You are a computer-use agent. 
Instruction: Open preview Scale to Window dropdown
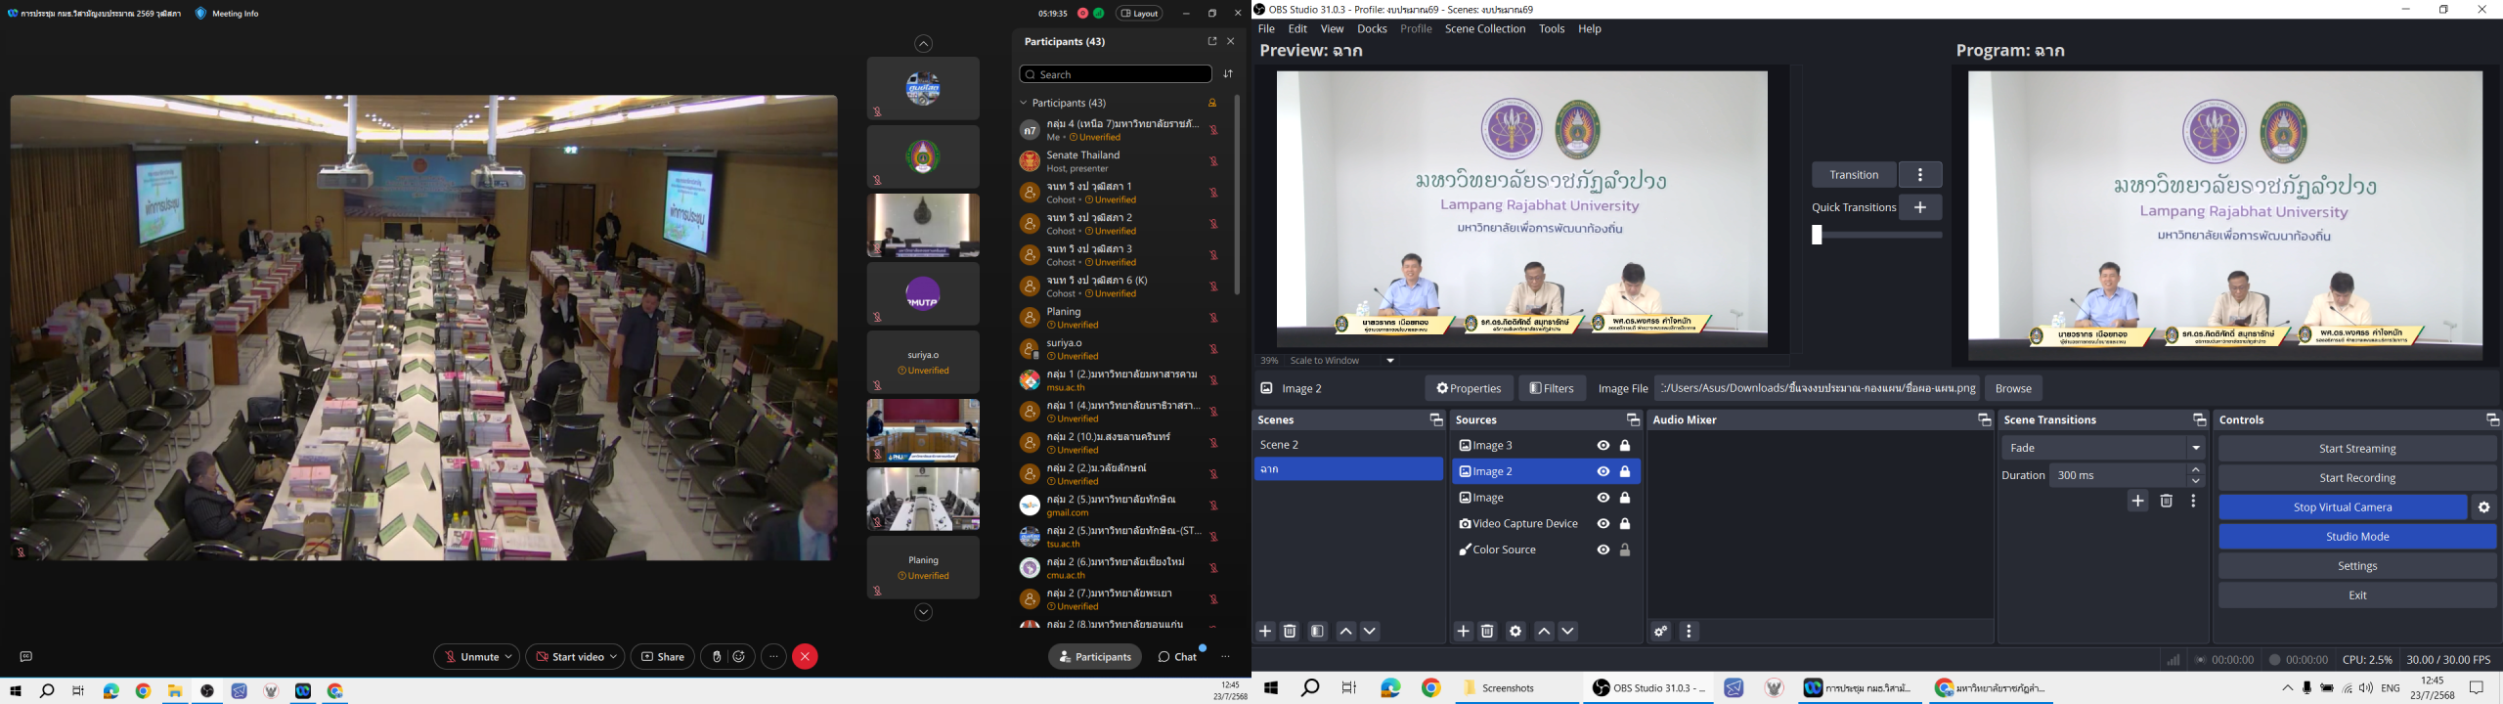[1390, 361]
